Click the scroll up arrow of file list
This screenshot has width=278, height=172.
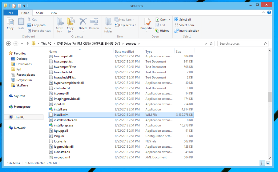tap(270, 51)
